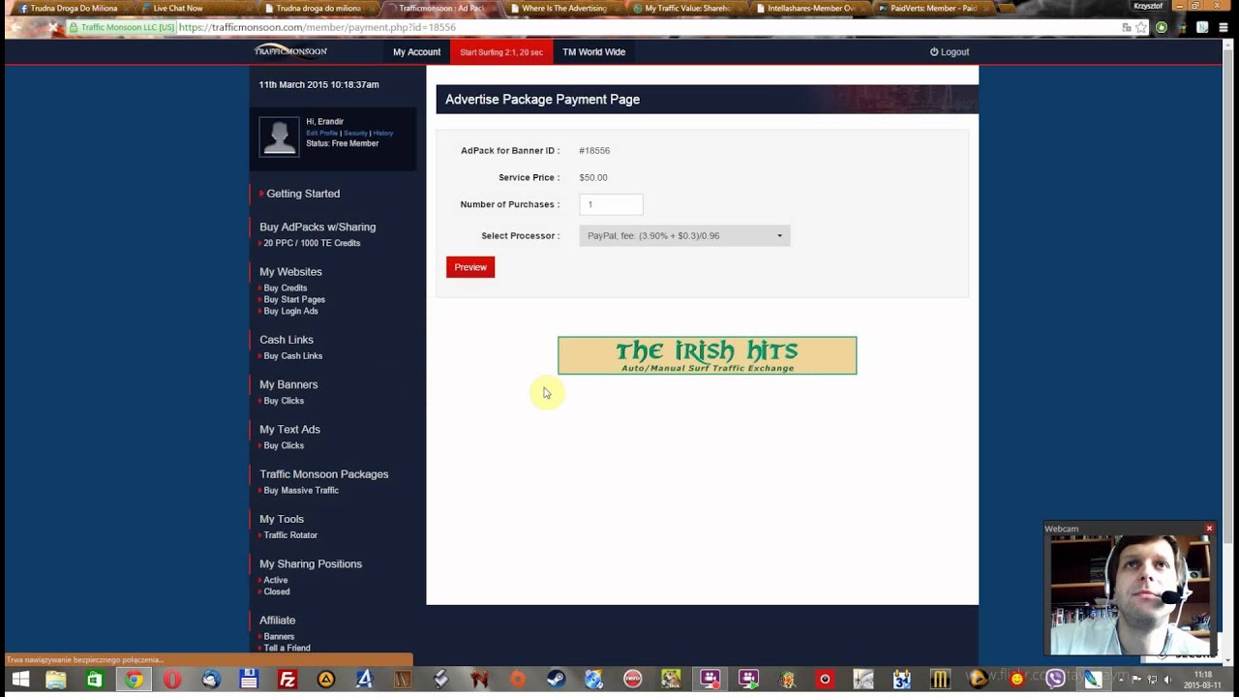Click the Buy Start Pages link
Viewport: 1239px width, 697px height.
point(294,299)
